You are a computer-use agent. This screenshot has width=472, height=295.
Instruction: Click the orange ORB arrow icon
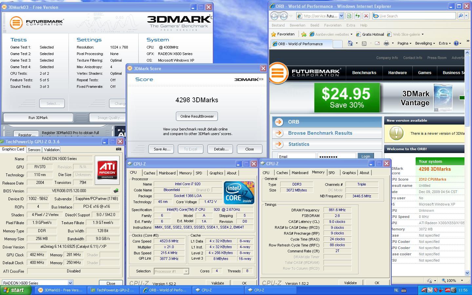click(279, 122)
